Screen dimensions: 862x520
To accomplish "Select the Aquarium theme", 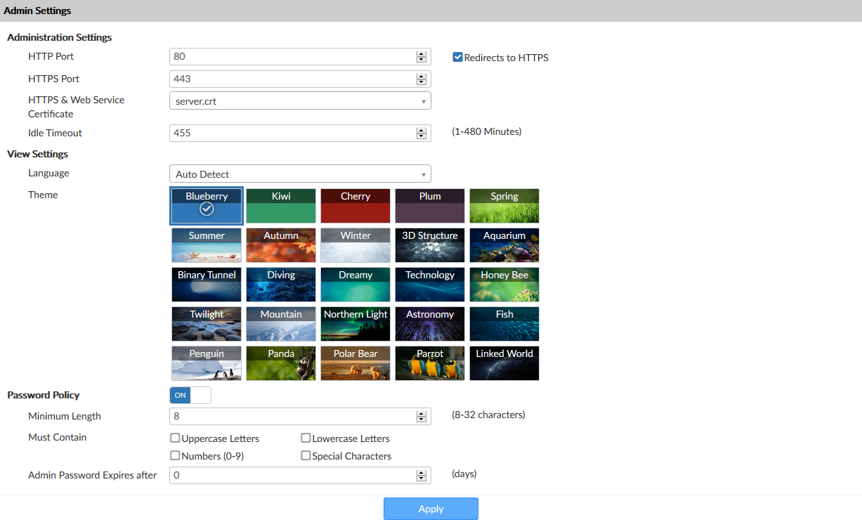I will [x=504, y=245].
